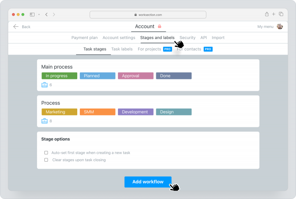Go back with the browser's left chevron
Screen dimensions: 296x199
46,14
